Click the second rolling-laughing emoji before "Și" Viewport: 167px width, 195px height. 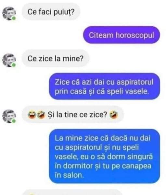pos(41,114)
